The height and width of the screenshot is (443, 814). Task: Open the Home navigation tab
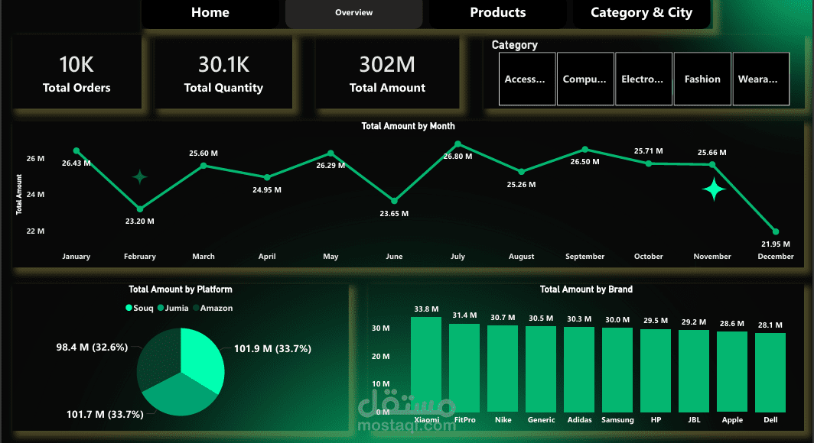[210, 13]
